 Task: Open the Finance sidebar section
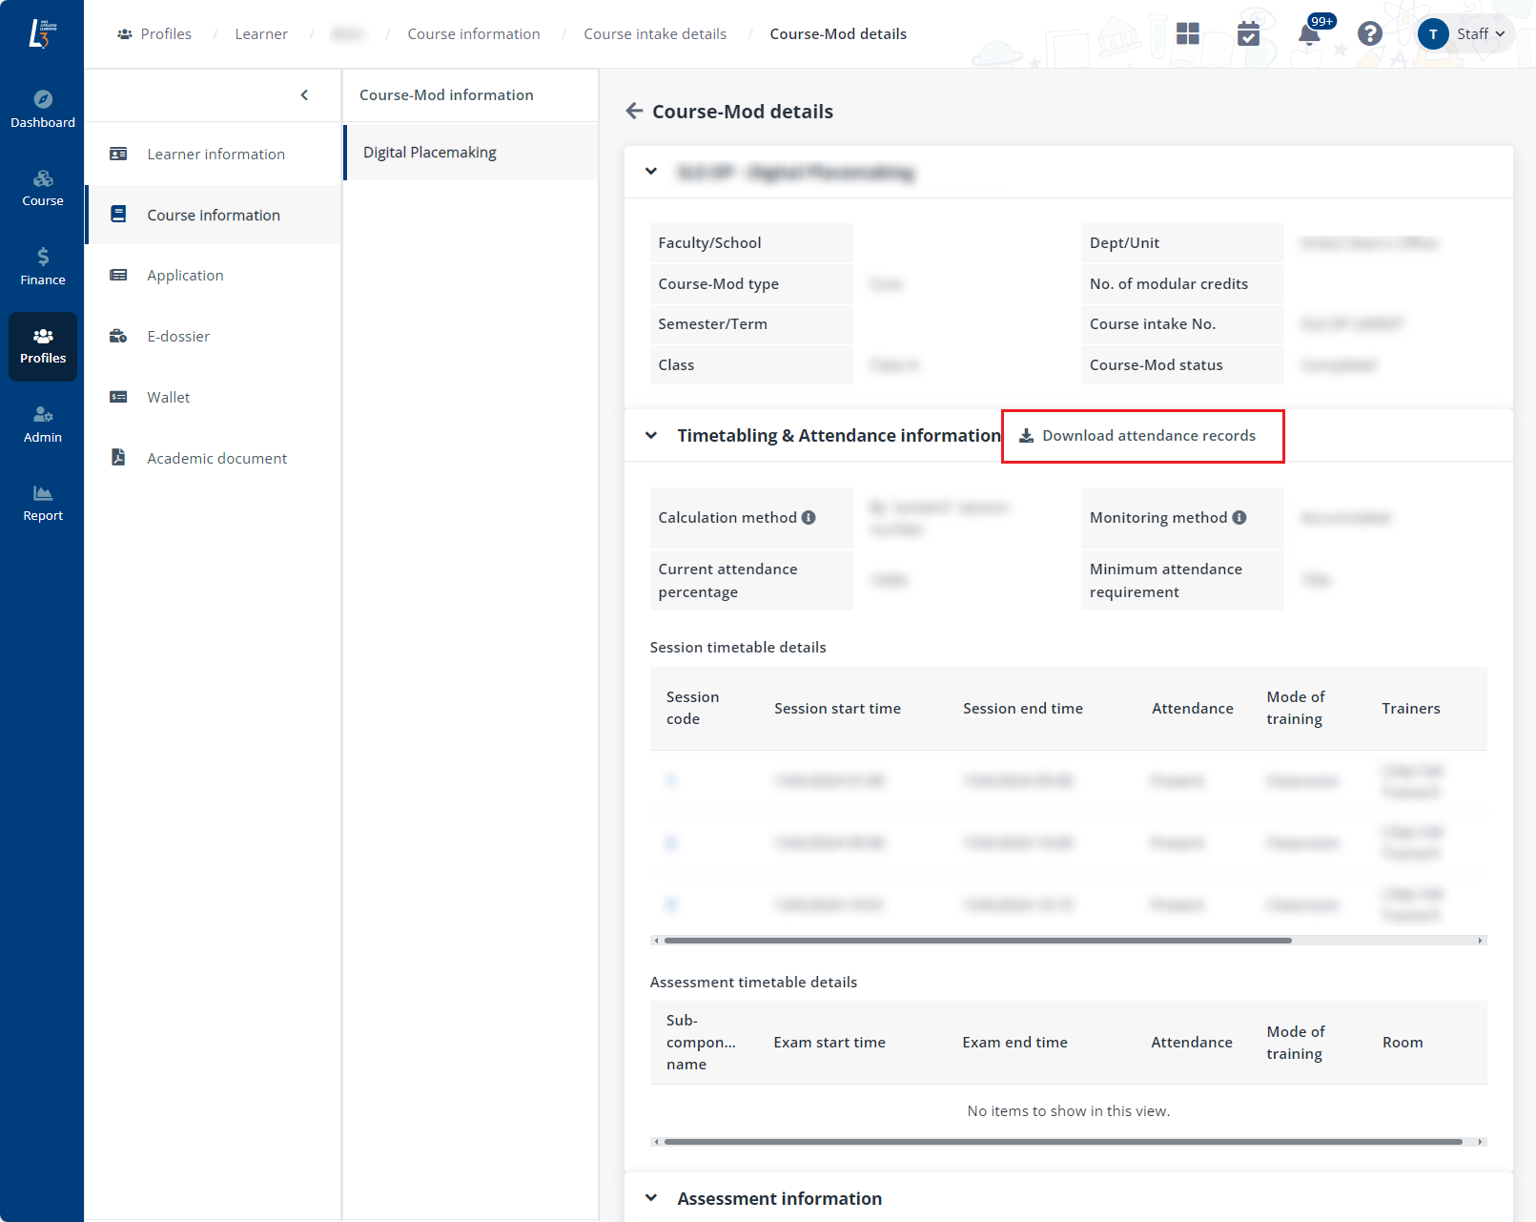click(x=42, y=267)
